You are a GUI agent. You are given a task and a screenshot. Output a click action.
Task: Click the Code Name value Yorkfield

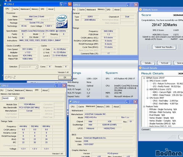coord(29,19)
